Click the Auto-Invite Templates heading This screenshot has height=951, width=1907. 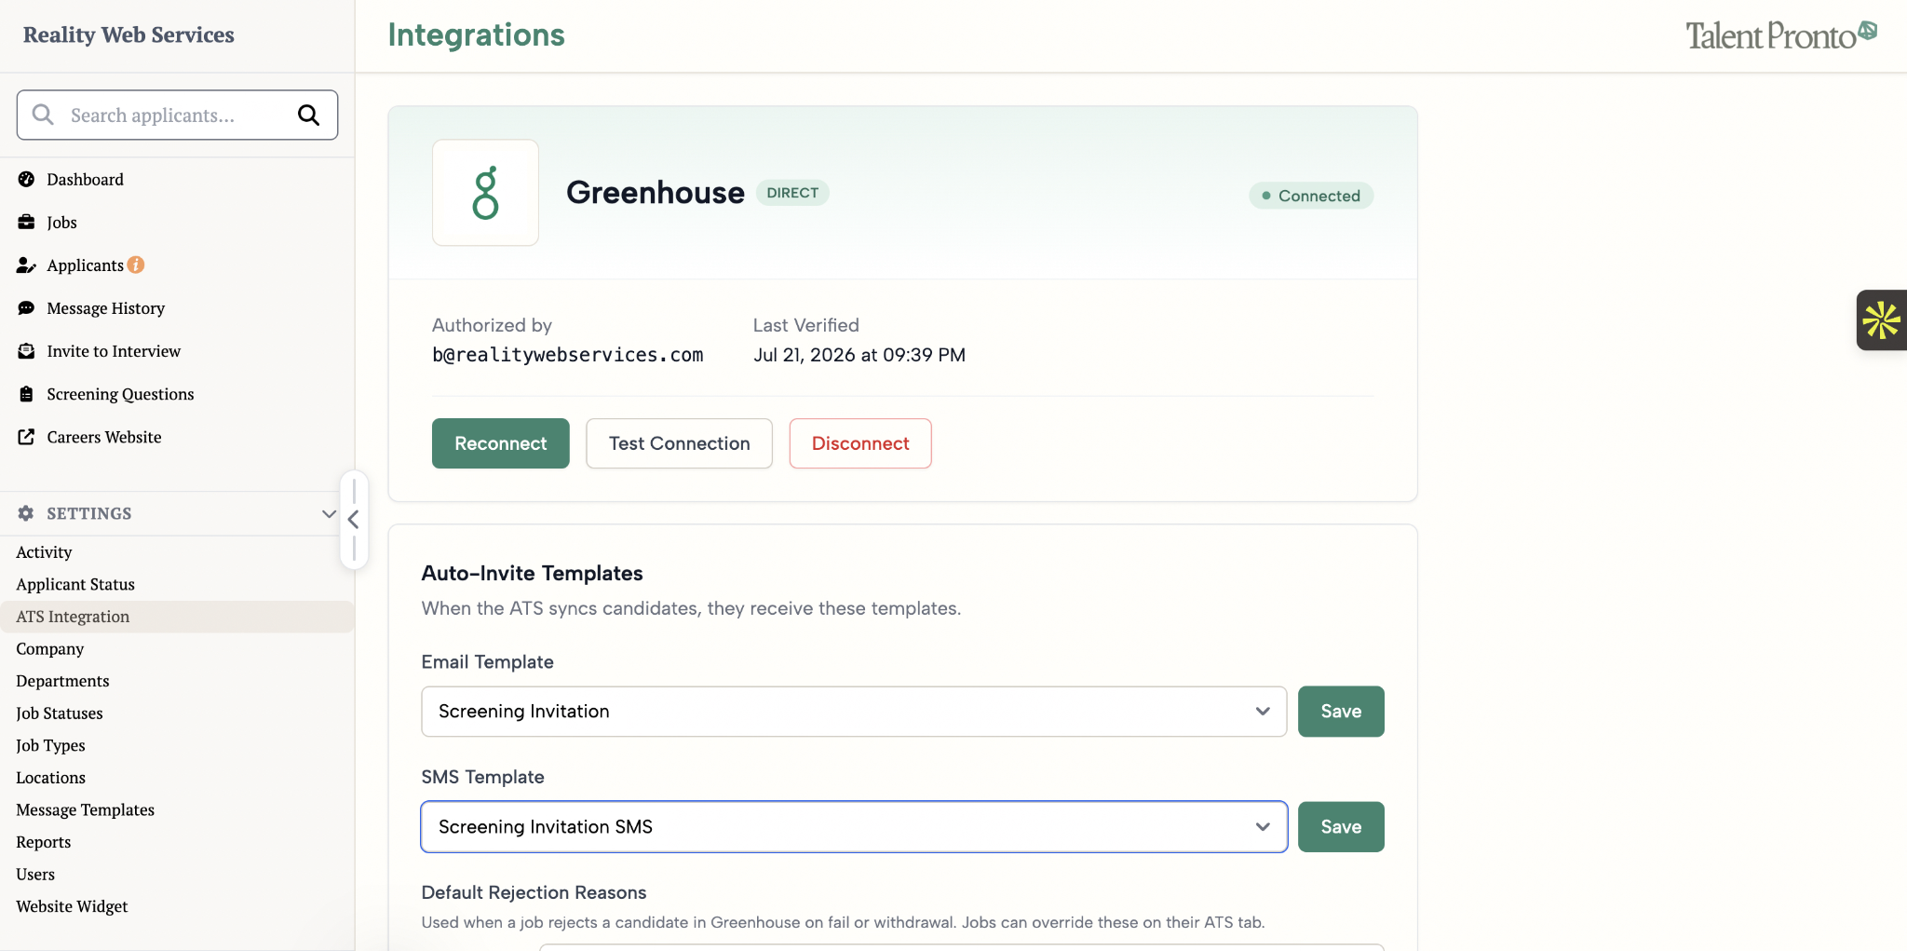[532, 573]
